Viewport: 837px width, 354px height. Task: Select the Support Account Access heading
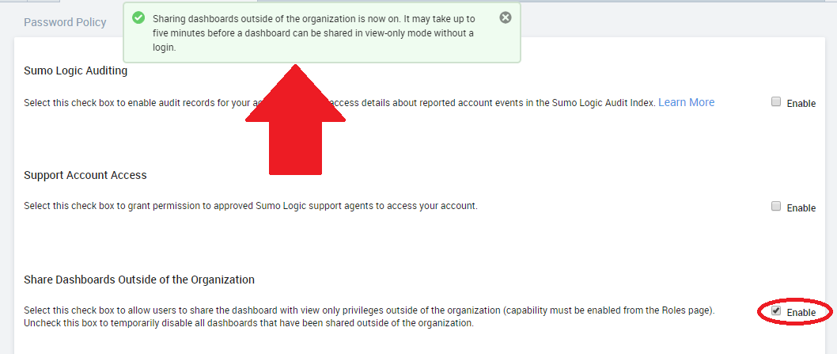(x=85, y=175)
